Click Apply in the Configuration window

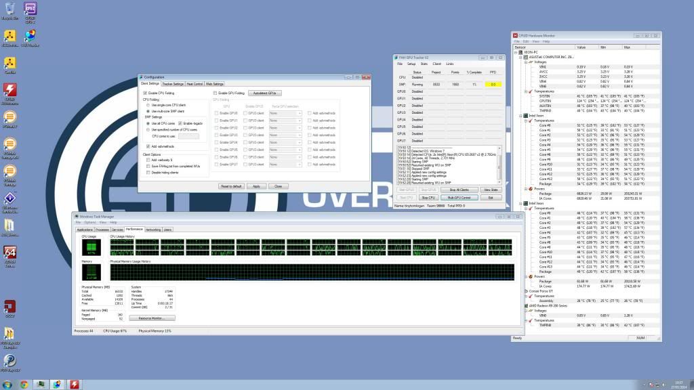[256, 186]
